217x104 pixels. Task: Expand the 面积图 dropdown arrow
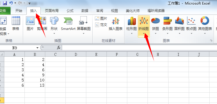click(179, 34)
